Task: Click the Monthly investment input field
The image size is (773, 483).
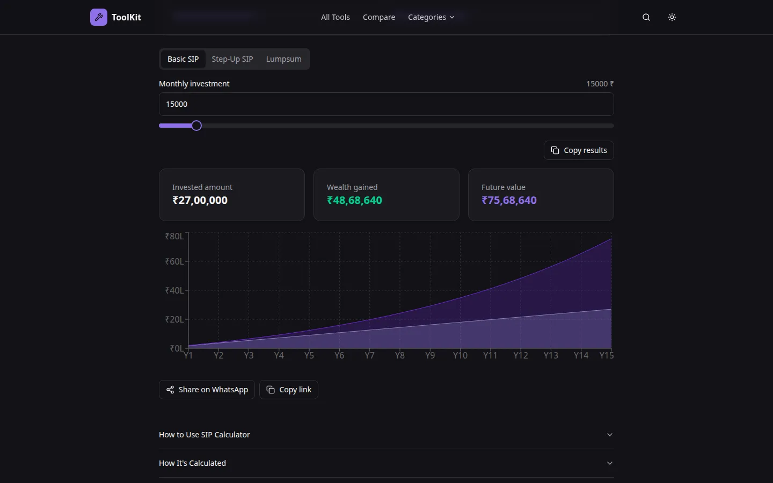Action: (386, 104)
